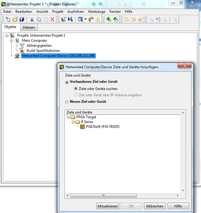
Task: Select Neues Ziel oder Gerät radio button
Action: pos(67,102)
